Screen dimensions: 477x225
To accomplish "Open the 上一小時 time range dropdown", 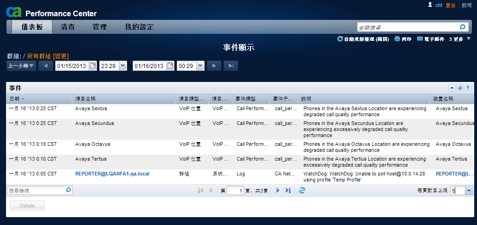I will click(x=21, y=66).
